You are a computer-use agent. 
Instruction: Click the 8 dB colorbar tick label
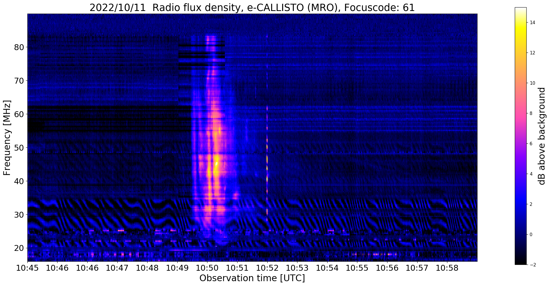tap(531, 113)
